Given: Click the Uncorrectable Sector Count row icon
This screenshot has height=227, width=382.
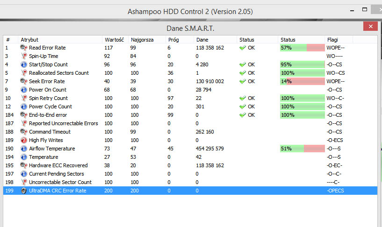Looking at the screenshot, I should [24, 182].
